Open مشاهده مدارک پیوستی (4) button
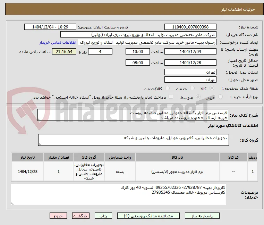 pyautogui.click(x=148, y=216)
